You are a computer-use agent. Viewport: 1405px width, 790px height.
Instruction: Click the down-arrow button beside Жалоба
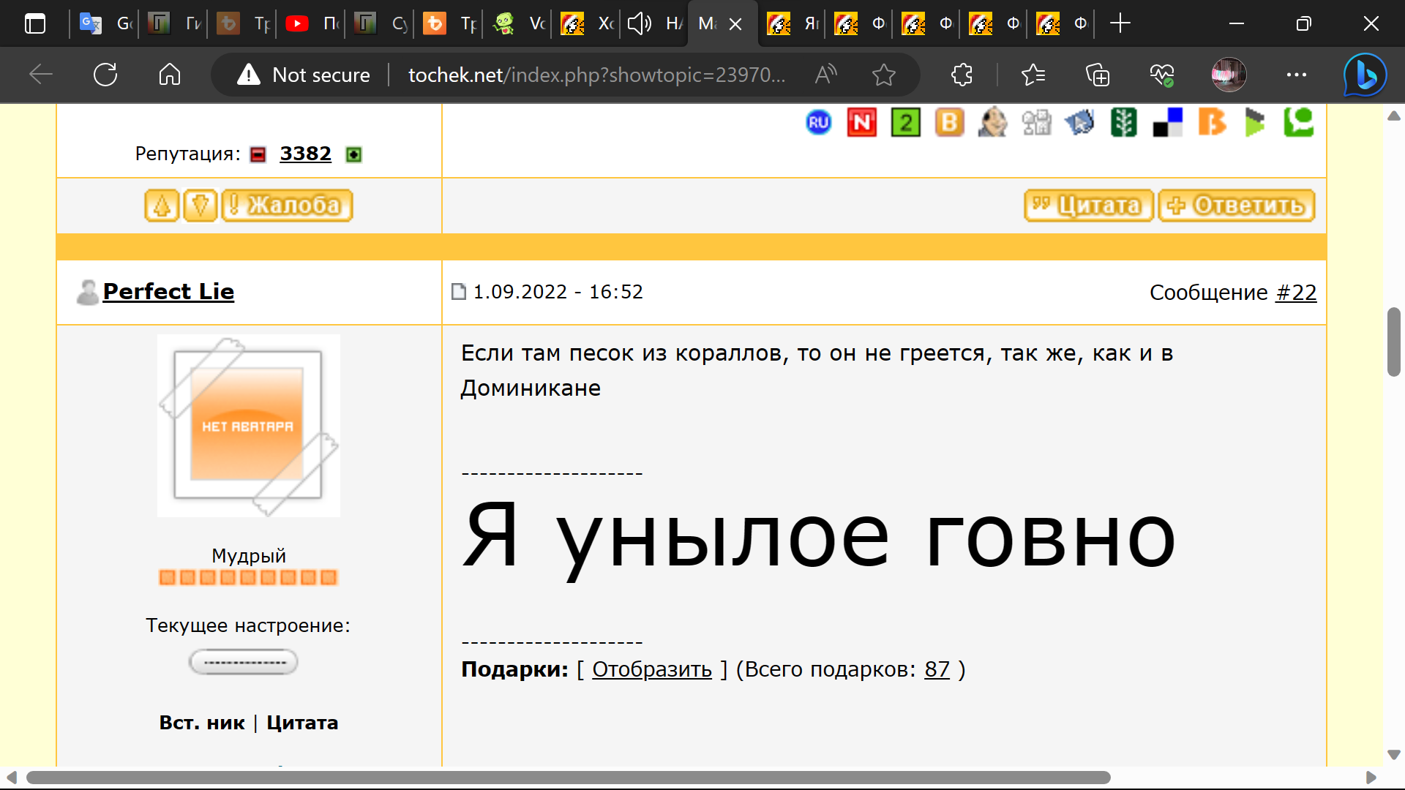201,206
